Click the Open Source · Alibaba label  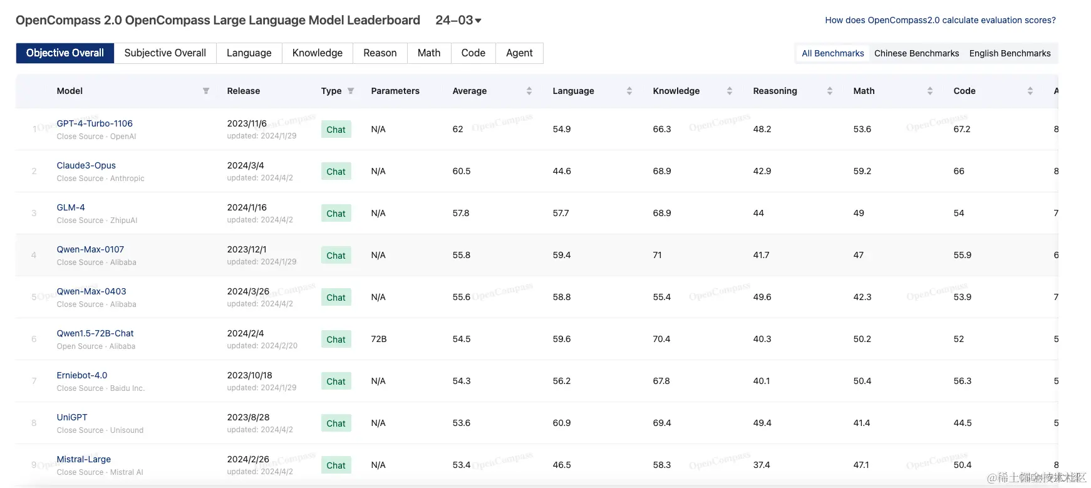click(96, 346)
